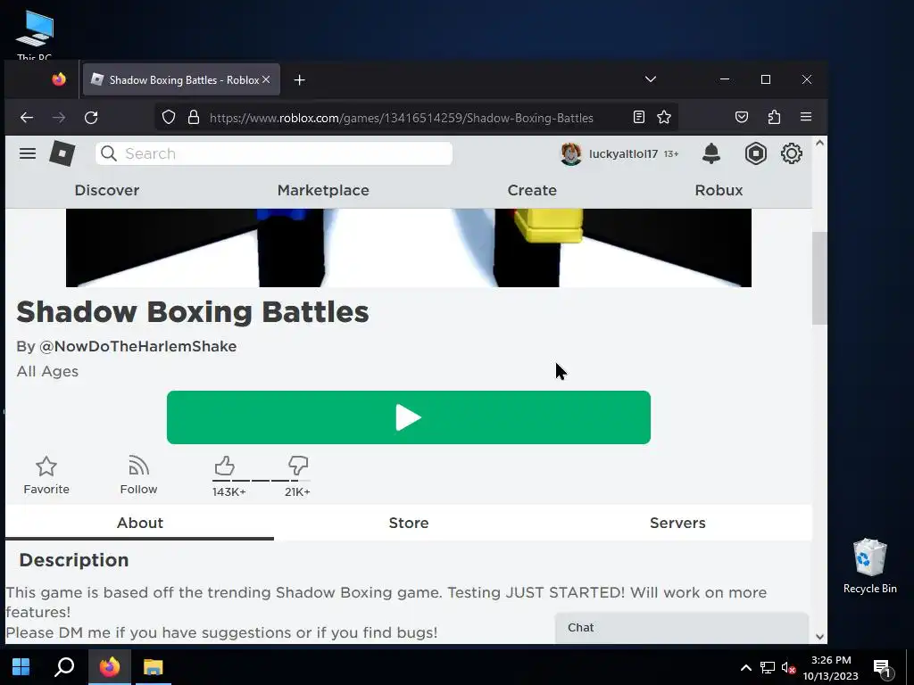Viewport: 914px width, 685px height.
Task: Expand the list all tabs dropdown
Action: pyautogui.click(x=651, y=79)
